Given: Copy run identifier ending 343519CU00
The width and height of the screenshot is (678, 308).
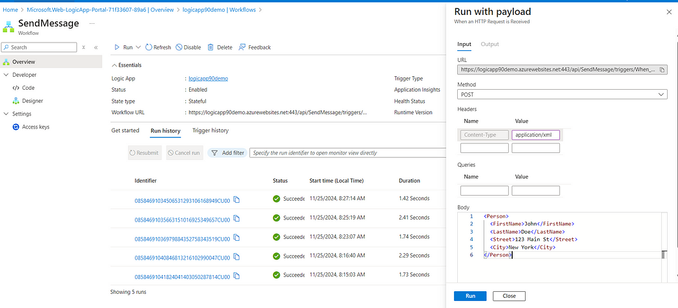Looking at the screenshot, I should 236,238.
